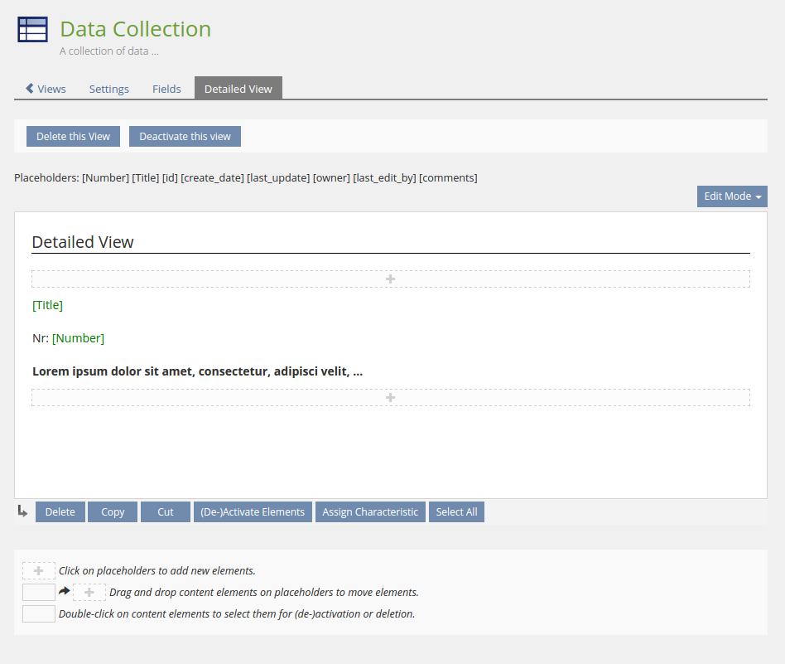Open the Fields tab
This screenshot has height=664, width=785.
point(166,89)
